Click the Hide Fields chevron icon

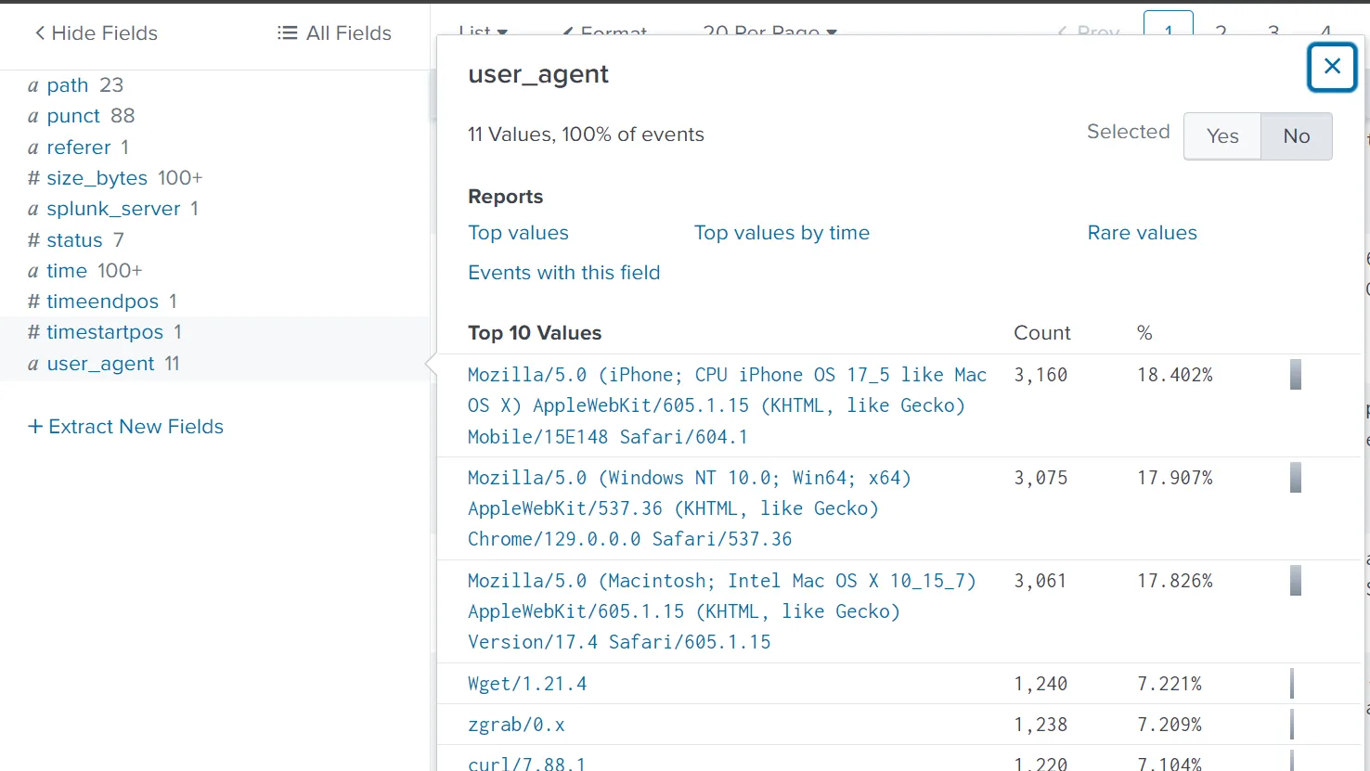[x=40, y=33]
